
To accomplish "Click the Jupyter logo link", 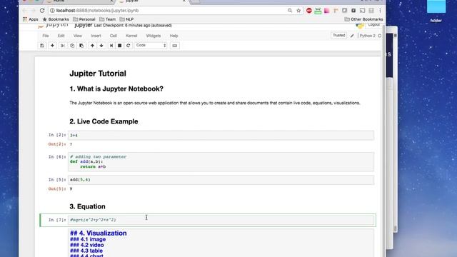I will click(x=53, y=26).
